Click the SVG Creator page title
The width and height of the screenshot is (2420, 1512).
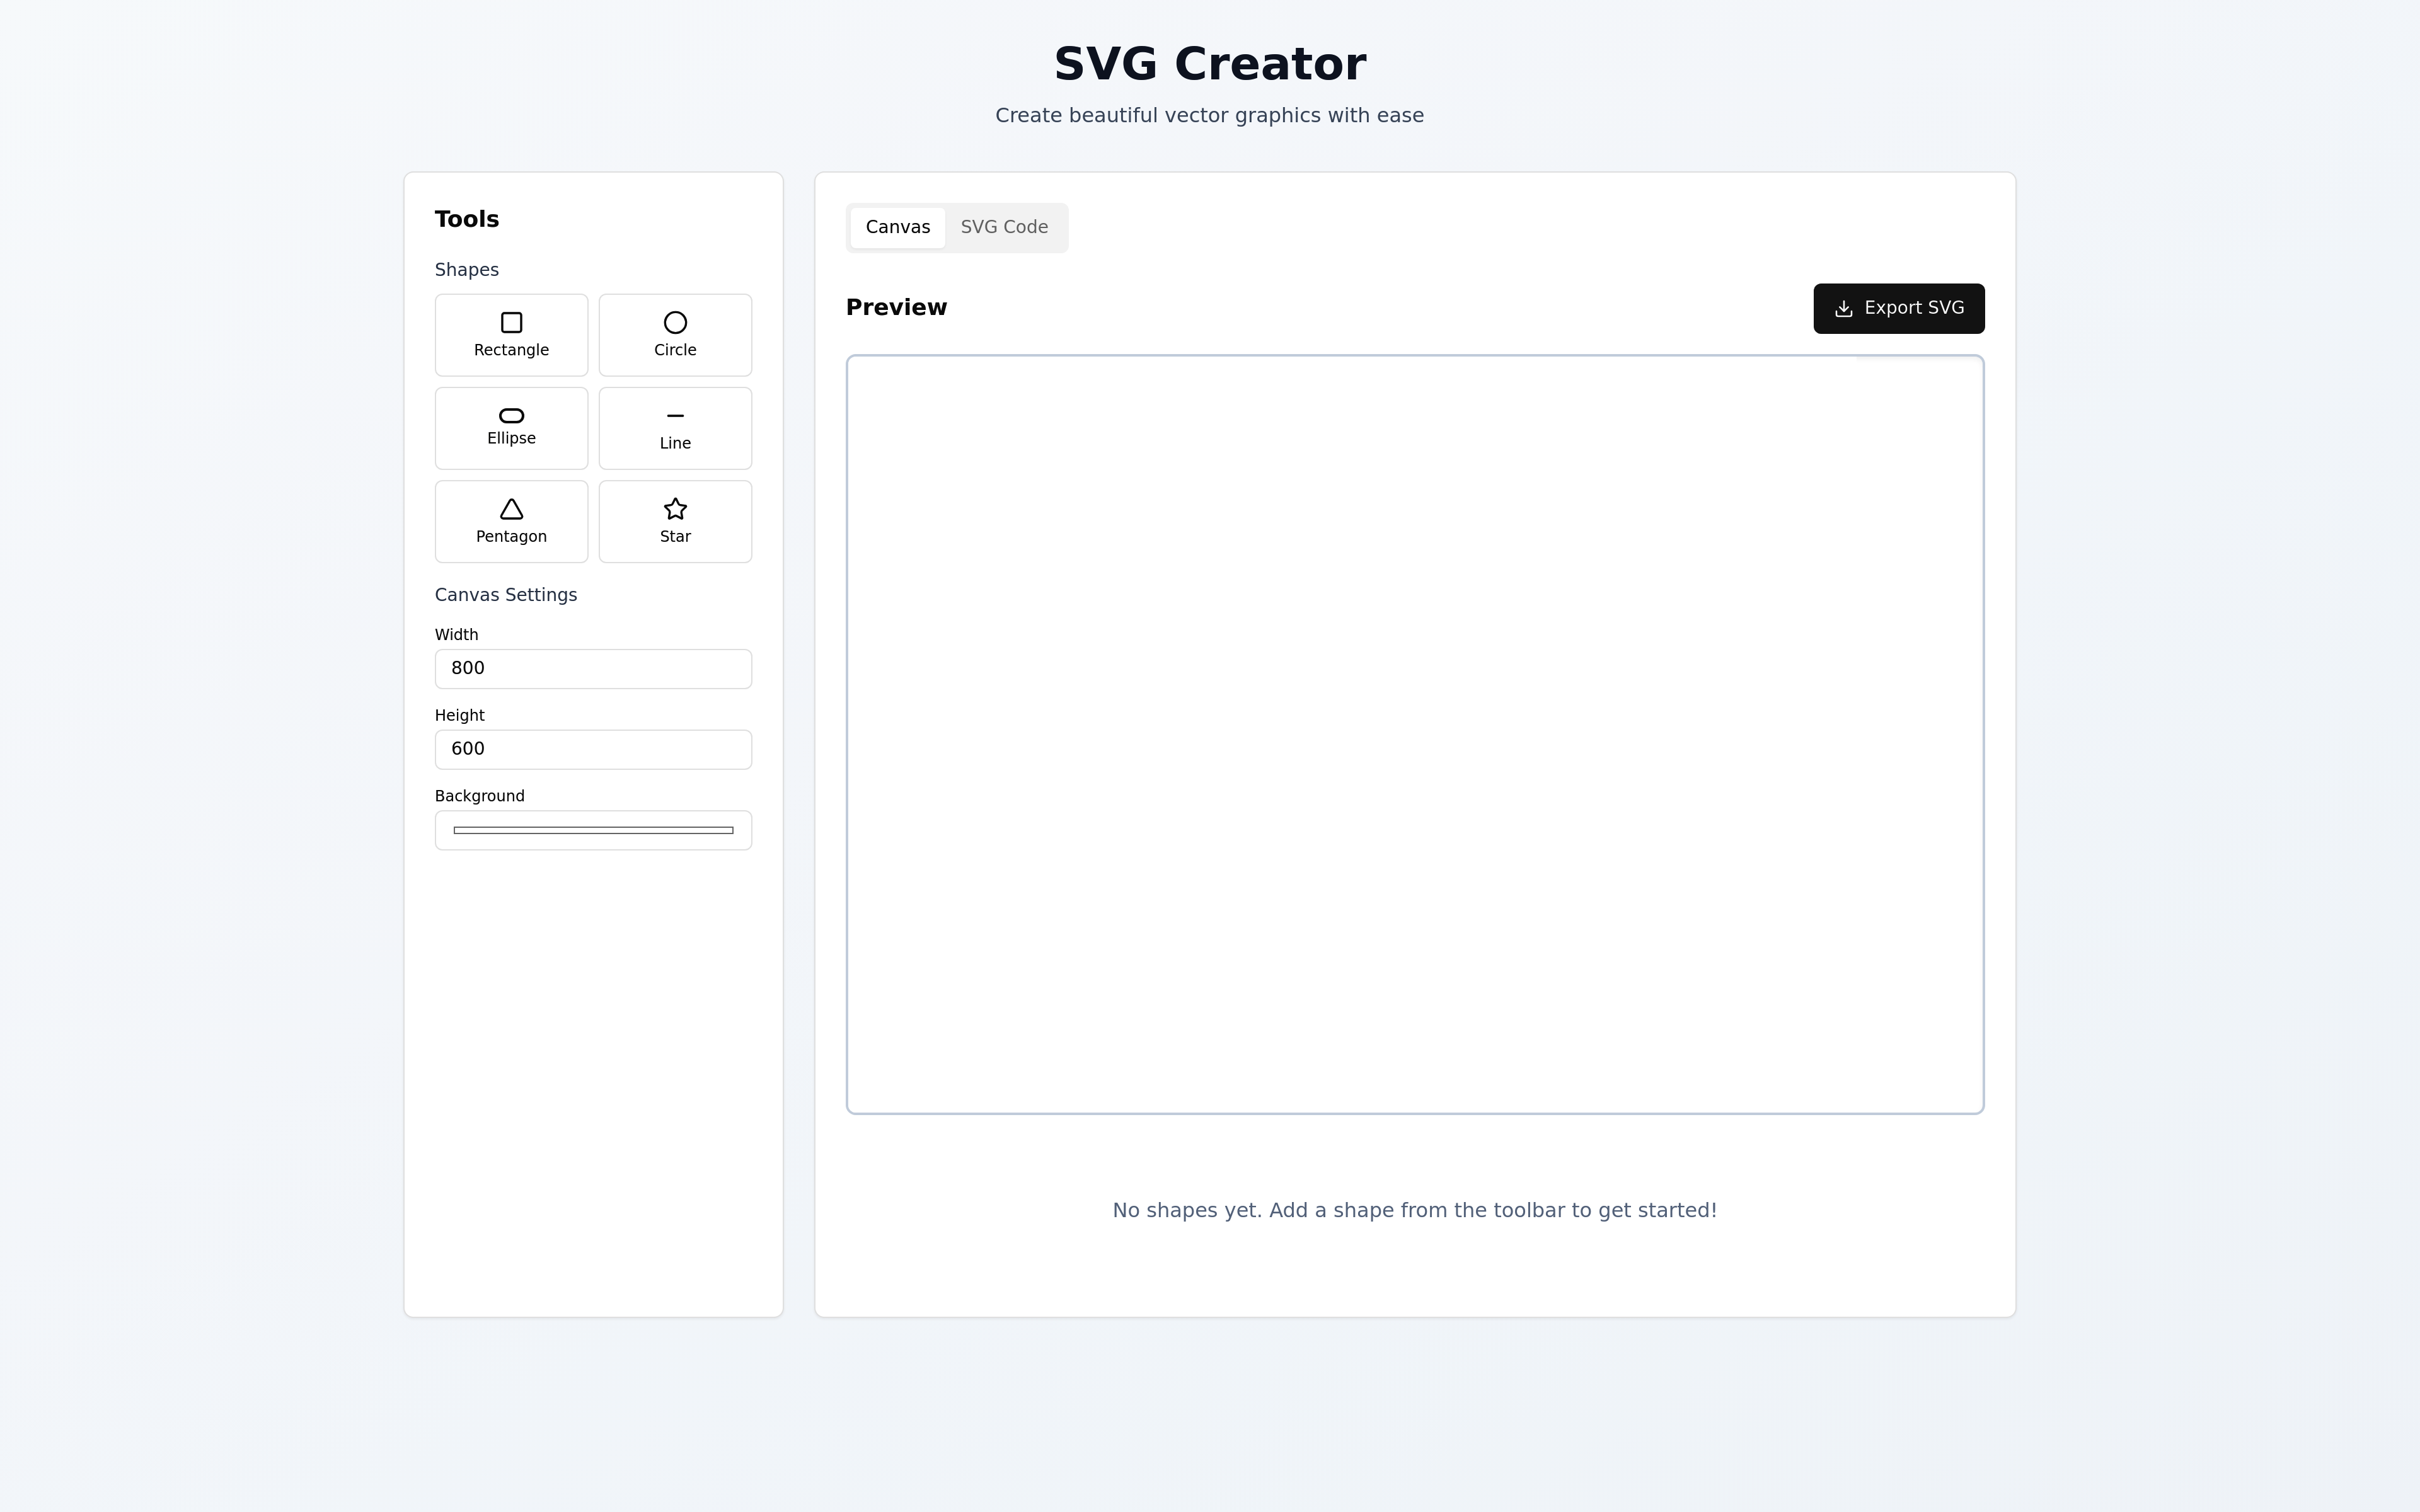click(x=1209, y=64)
